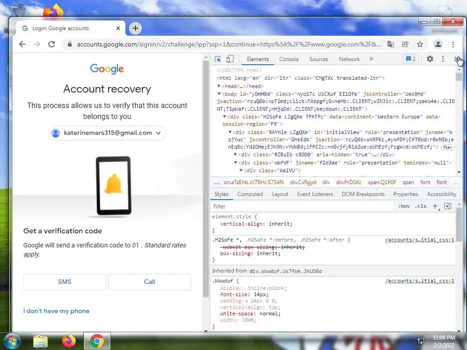Click the left breadcrumb ellipsis

[217, 183]
